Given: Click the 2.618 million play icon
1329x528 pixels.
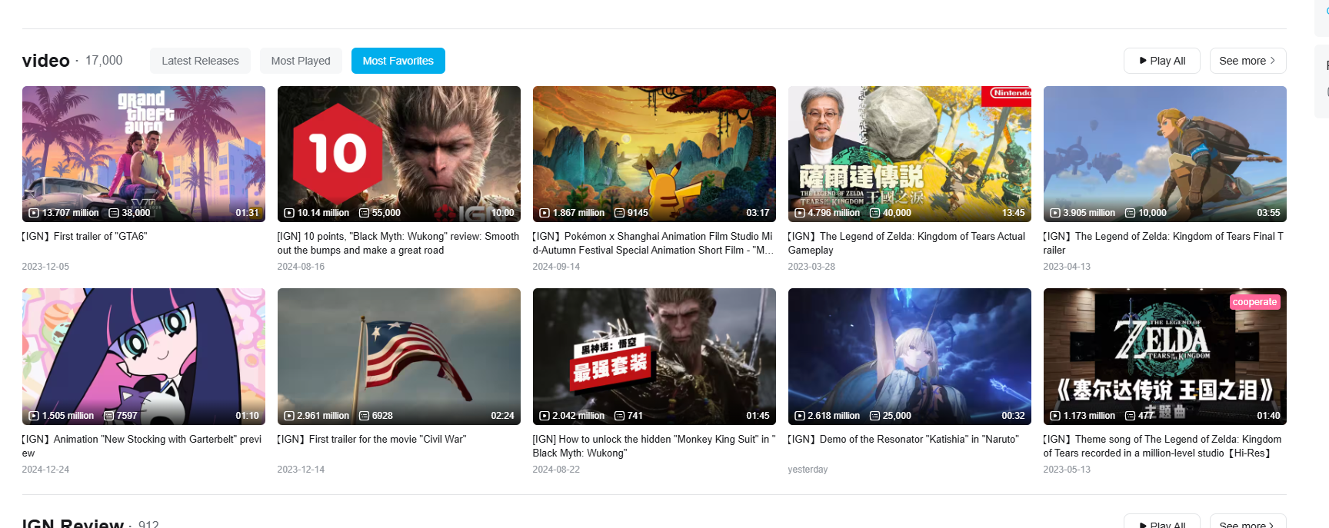Looking at the screenshot, I should pyautogui.click(x=800, y=416).
